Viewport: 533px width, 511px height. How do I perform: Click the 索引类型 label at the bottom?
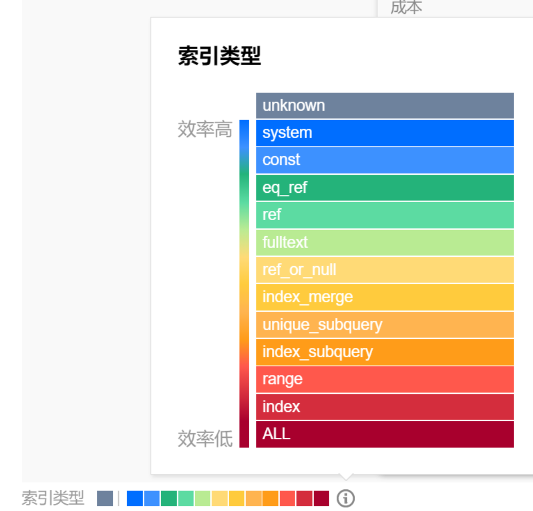(53, 499)
